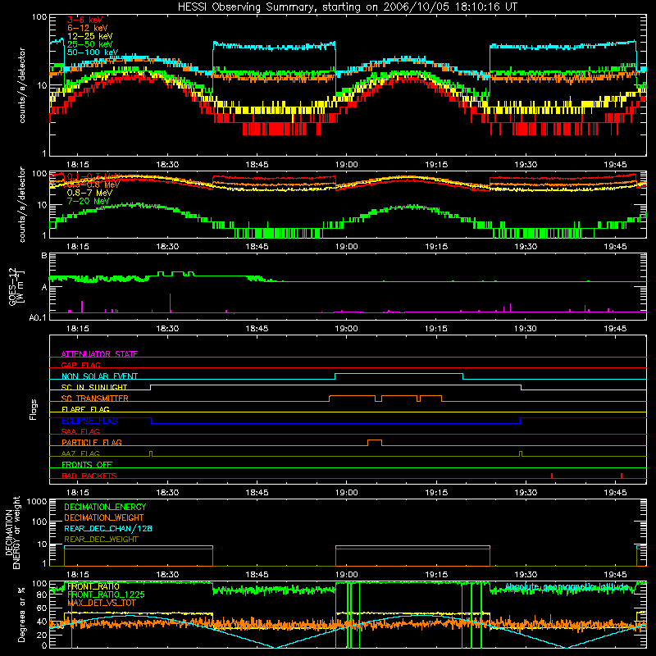Click the 1000 label on the decimation axis
The width and height of the screenshot is (656, 656).
point(37,501)
